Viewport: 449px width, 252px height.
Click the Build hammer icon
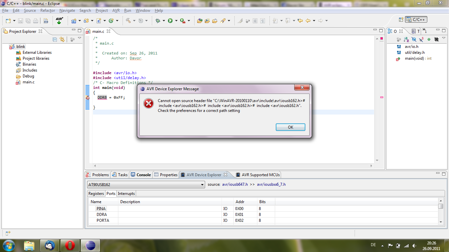(x=129, y=21)
